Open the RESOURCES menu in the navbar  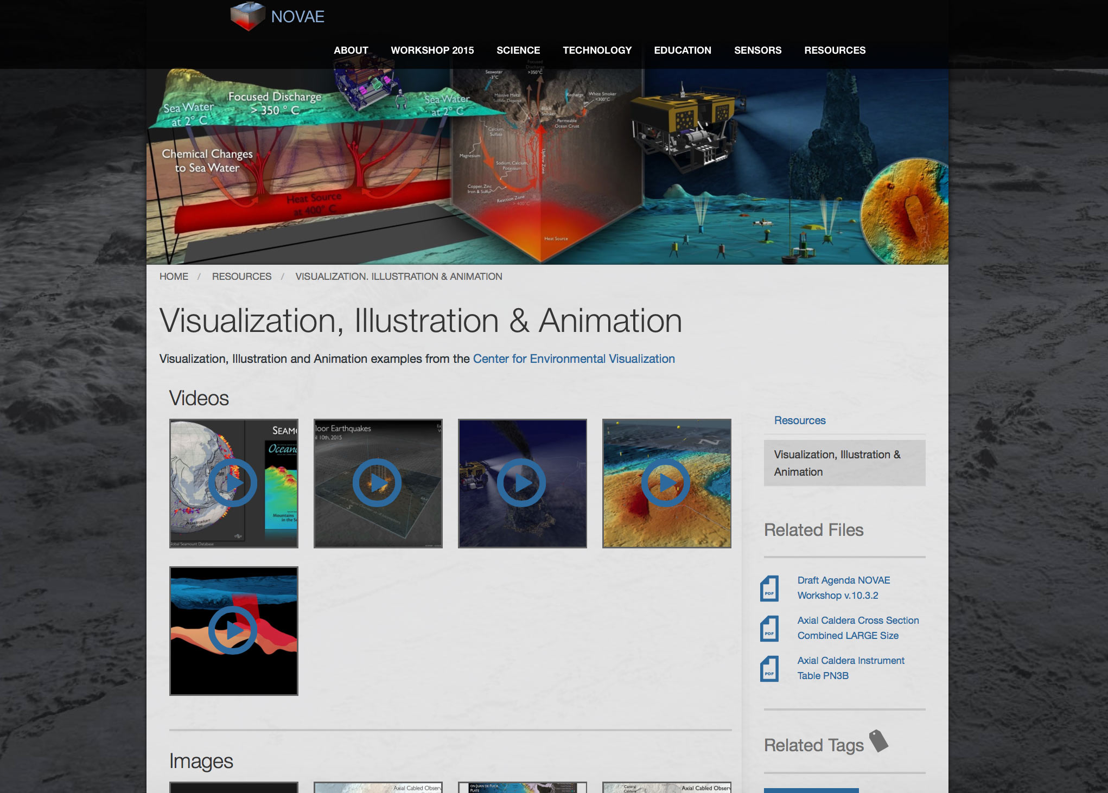point(835,50)
